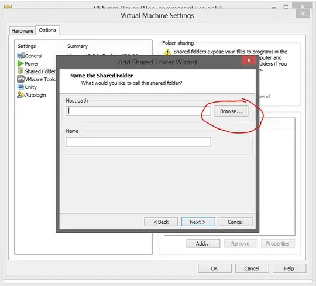The width and height of the screenshot is (316, 286).
Task: Click the green Power arrow icon
Action: coord(20,63)
